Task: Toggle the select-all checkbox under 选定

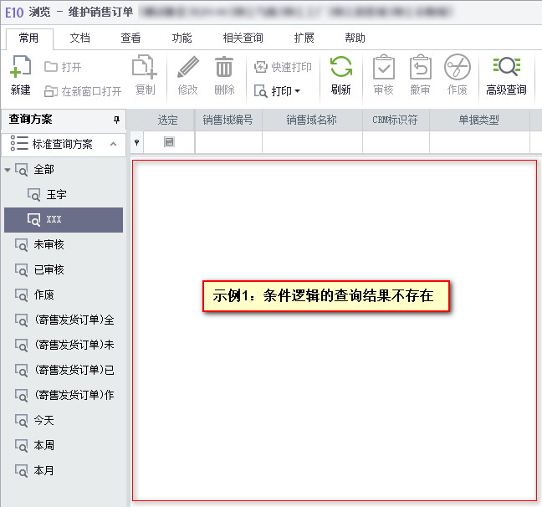Action: coord(169,143)
